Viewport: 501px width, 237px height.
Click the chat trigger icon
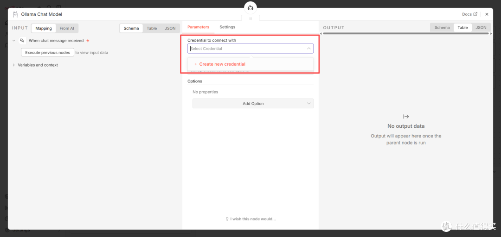click(22, 41)
